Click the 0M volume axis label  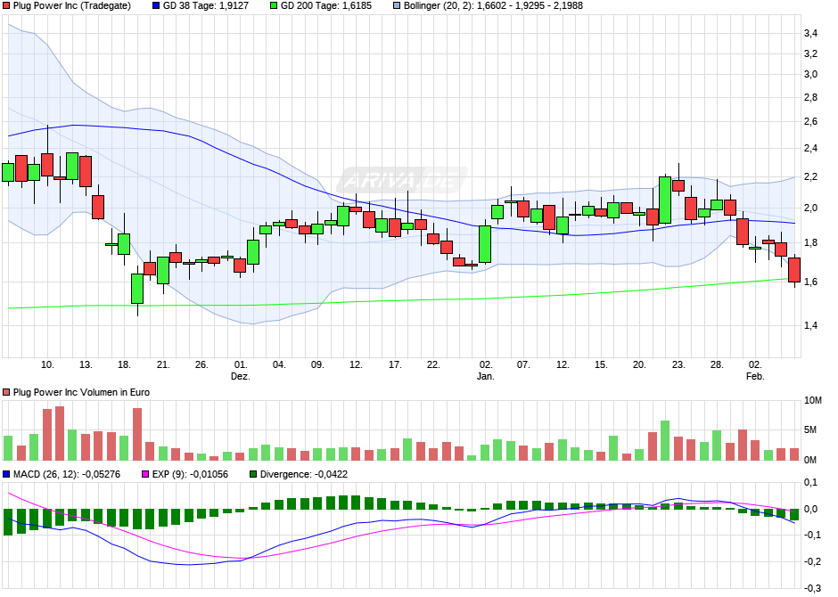(810, 460)
